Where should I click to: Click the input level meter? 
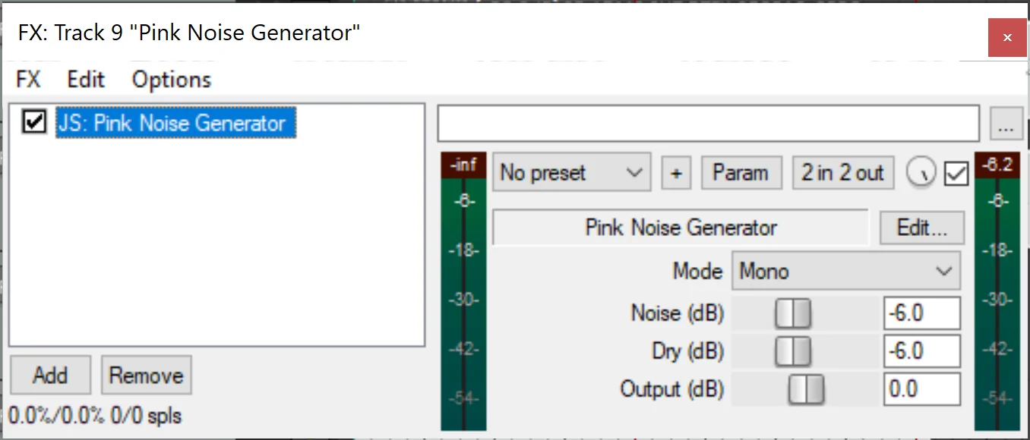pyautogui.click(x=463, y=296)
